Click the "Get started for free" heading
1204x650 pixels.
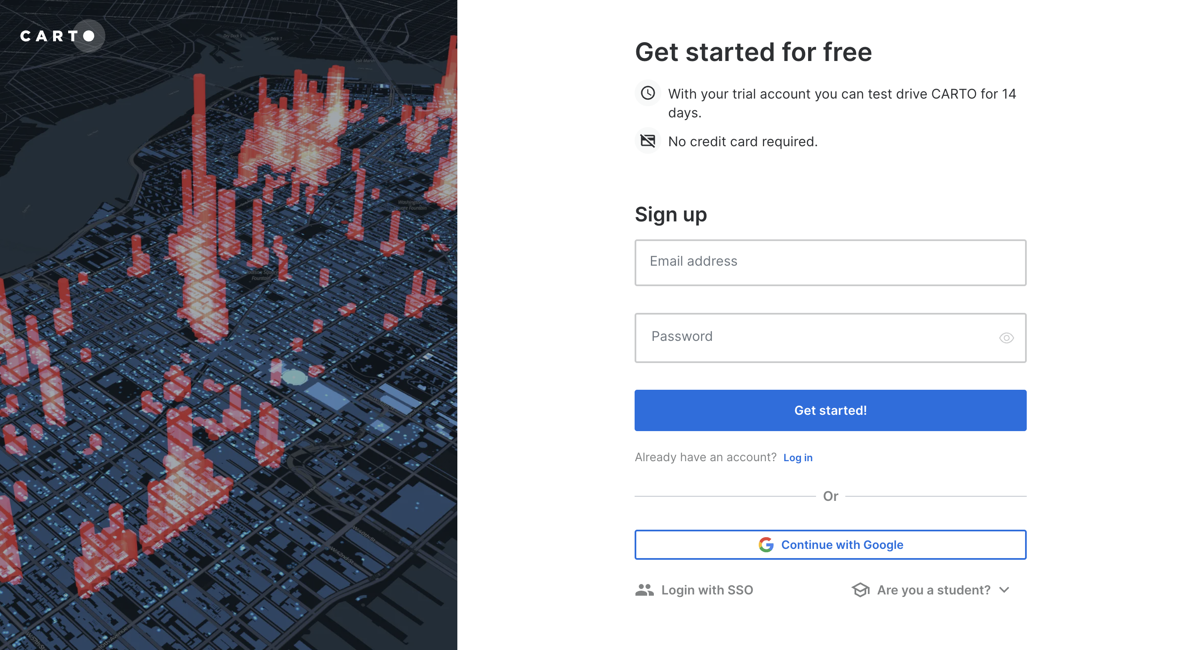pos(753,52)
